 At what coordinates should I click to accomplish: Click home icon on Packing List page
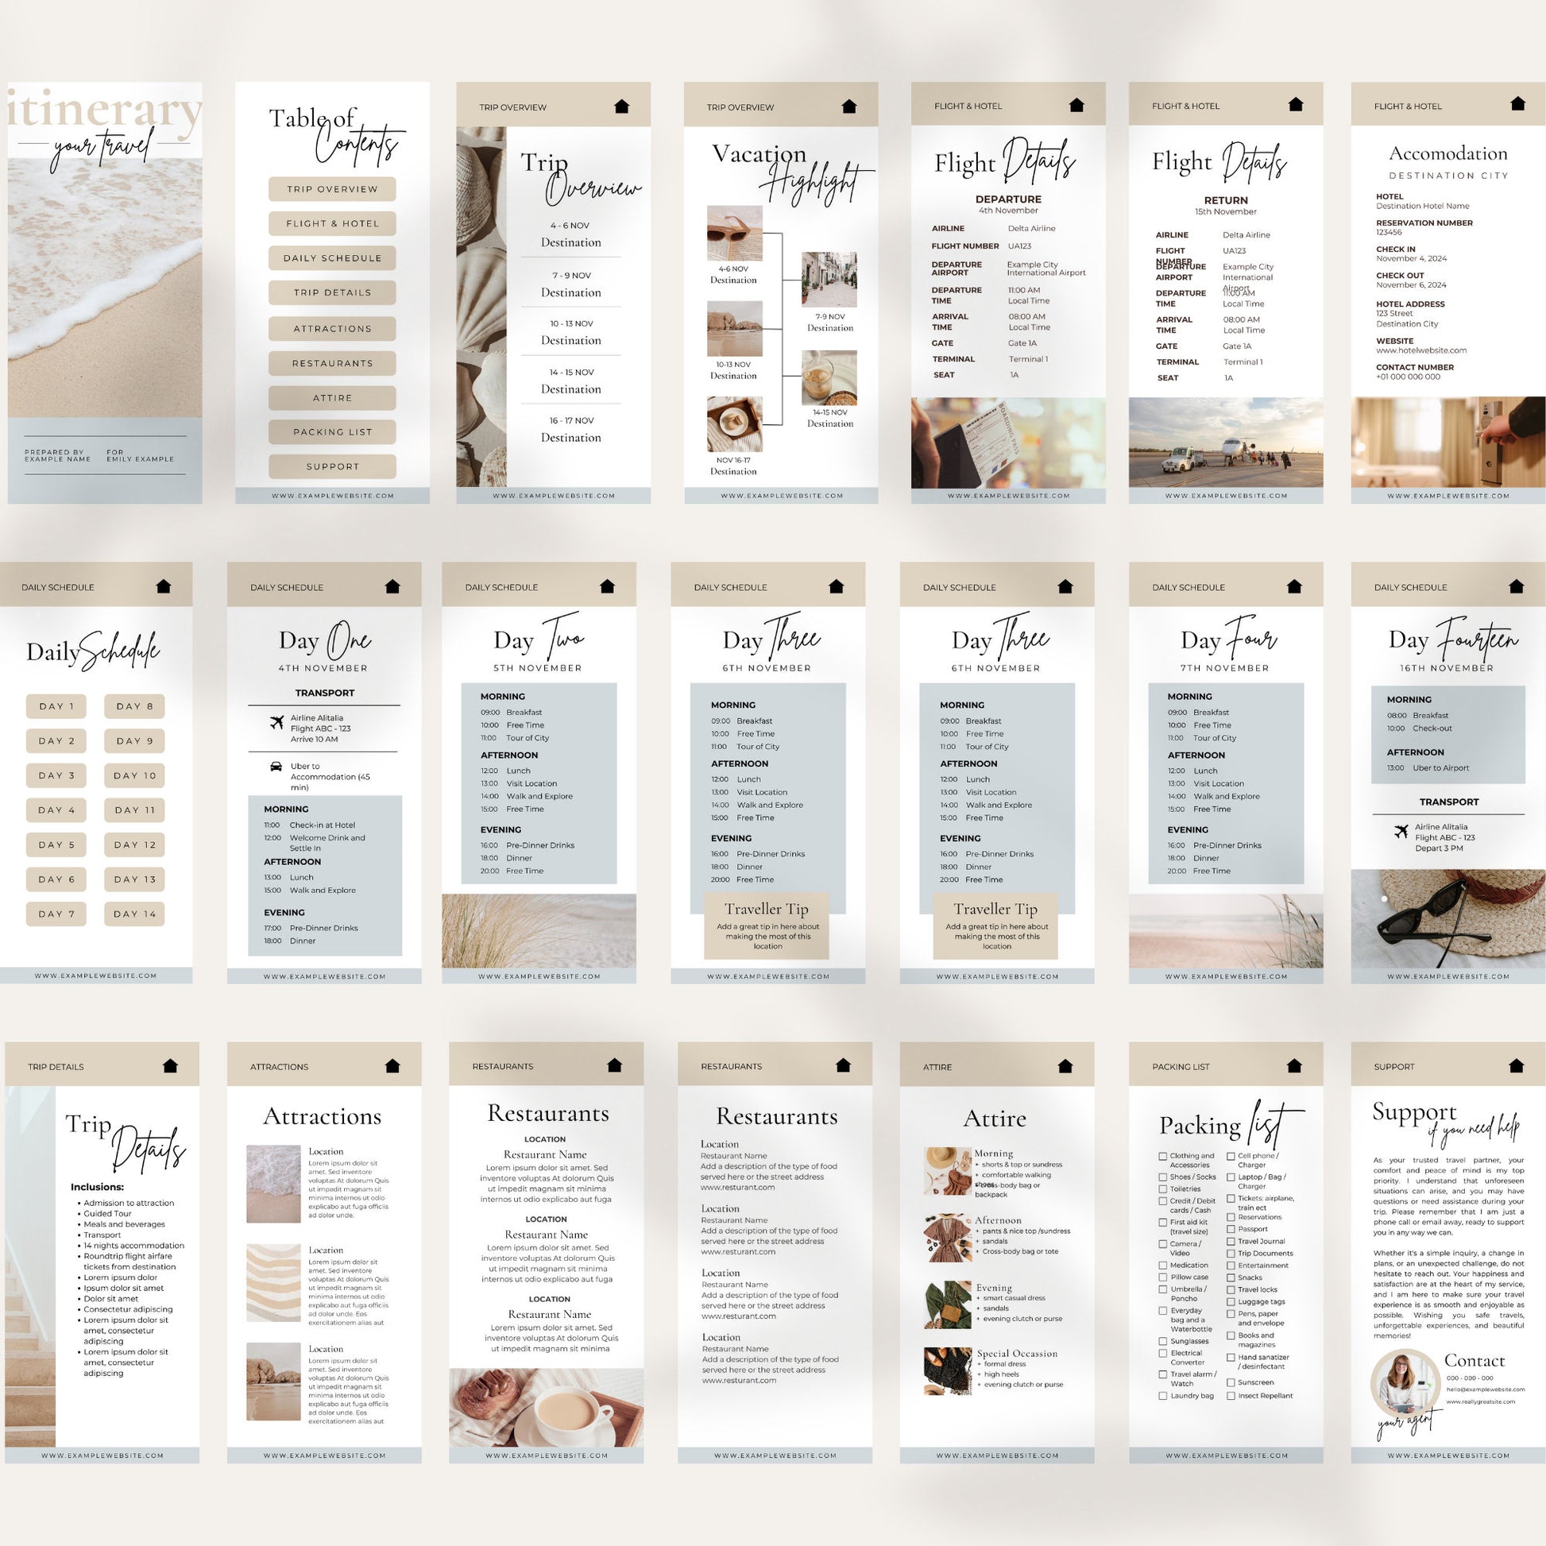click(1294, 1065)
